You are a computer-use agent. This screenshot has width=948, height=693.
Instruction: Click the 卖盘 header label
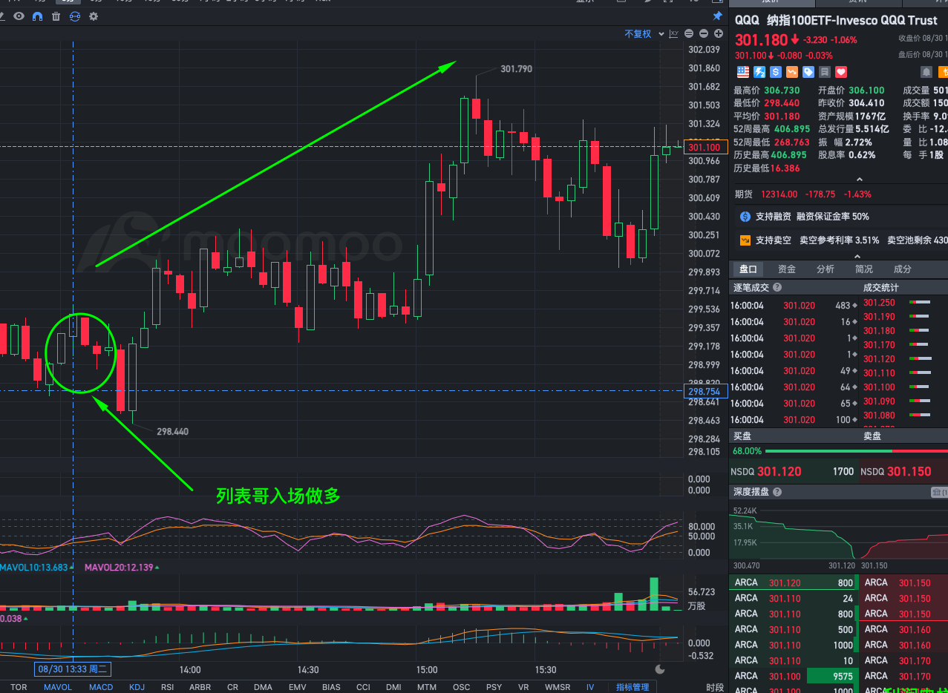(872, 436)
